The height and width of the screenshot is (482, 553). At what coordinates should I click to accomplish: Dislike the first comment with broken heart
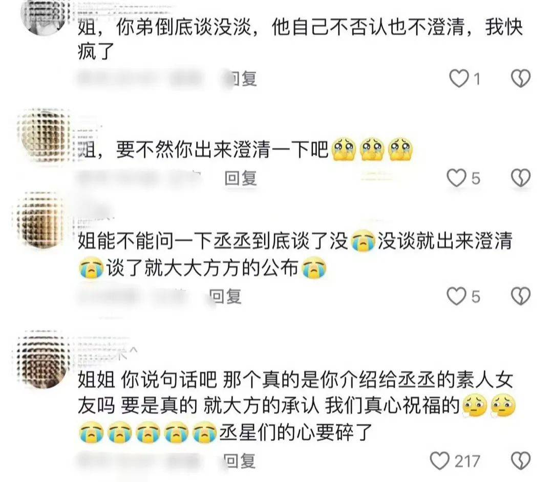pos(521,78)
